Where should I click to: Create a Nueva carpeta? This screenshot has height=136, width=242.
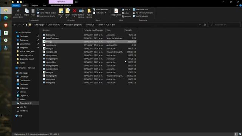(89, 13)
